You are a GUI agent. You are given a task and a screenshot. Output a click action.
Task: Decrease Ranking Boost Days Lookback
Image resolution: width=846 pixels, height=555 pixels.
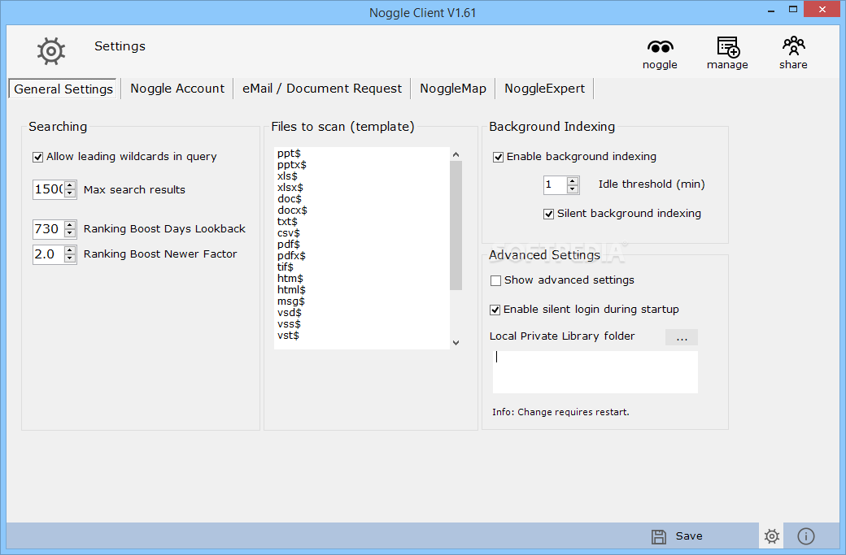[70, 232]
